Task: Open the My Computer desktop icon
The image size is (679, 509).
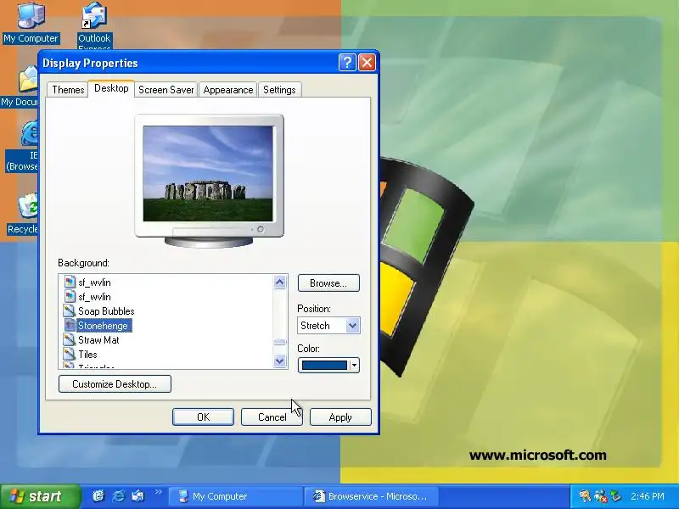Action: coord(31,23)
